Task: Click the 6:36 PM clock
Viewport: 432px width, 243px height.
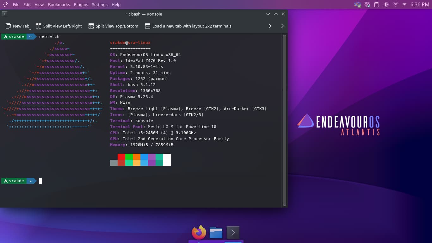Action: [420, 4]
